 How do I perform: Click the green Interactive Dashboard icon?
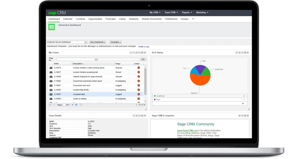(51, 27)
